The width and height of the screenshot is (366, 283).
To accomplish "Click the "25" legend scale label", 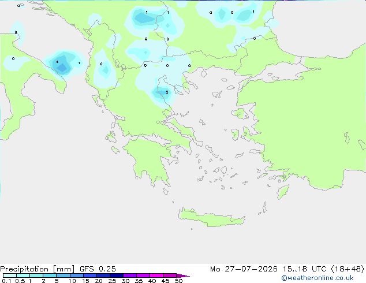I will 112,281.
